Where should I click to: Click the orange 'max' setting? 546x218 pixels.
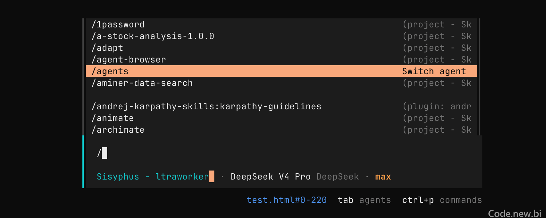(x=383, y=177)
